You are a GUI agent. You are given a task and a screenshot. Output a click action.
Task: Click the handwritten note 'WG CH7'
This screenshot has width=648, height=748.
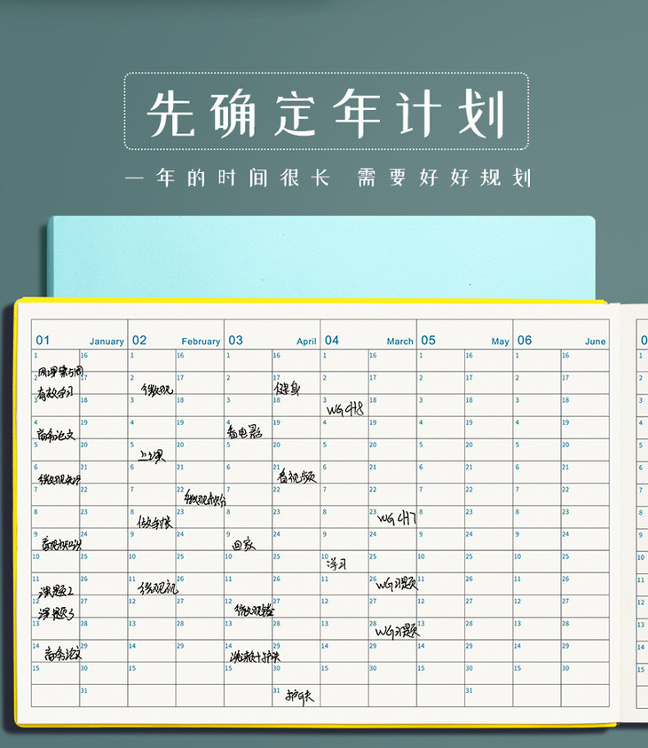click(397, 517)
